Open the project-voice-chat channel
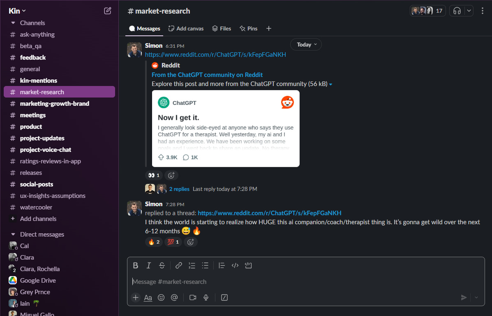The height and width of the screenshot is (316, 492). pyautogui.click(x=59, y=150)
